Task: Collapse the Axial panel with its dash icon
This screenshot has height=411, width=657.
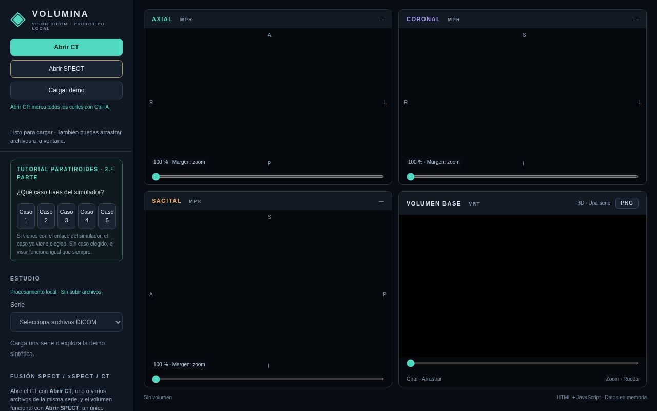Action: pos(381,20)
